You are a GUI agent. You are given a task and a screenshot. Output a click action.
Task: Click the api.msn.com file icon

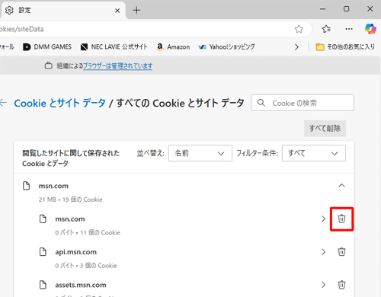click(x=43, y=251)
